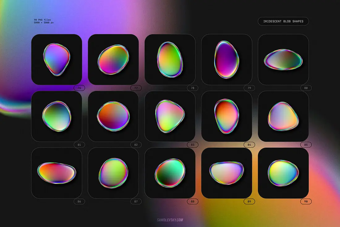Open the red-orange blob numbered 84
This screenshot has width=340, height=227.
coord(227,116)
